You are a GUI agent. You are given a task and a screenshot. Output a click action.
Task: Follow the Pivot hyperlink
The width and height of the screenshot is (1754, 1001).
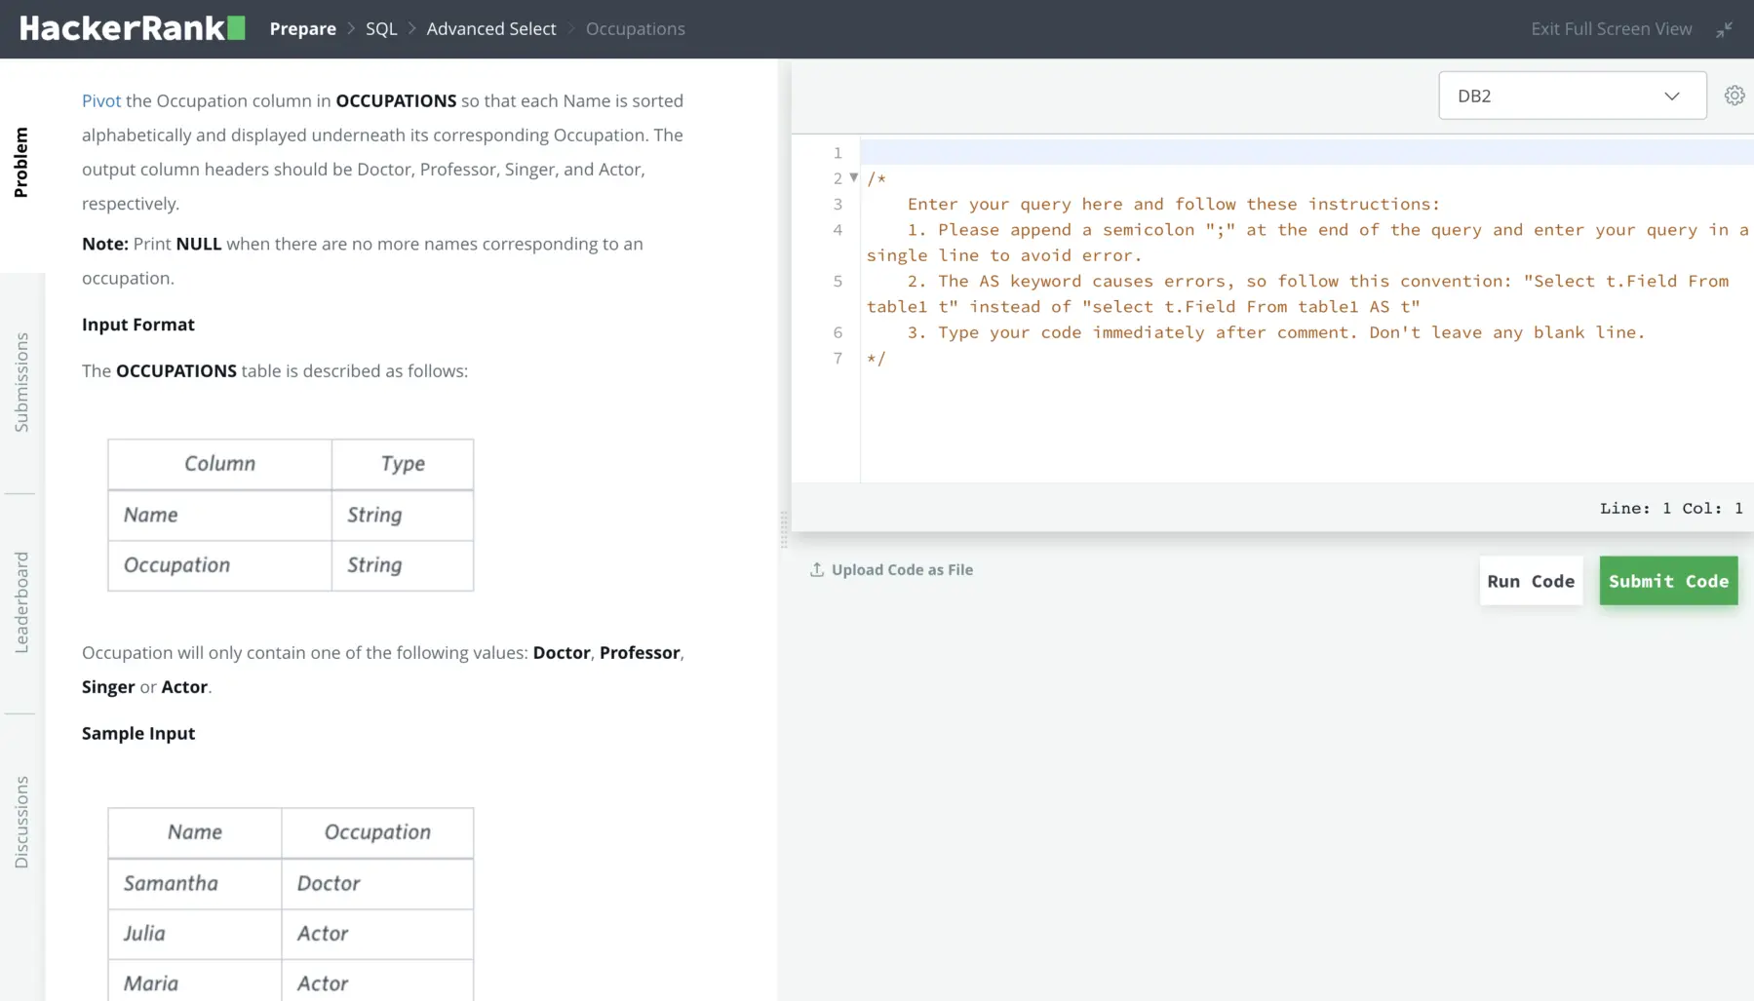[101, 100]
